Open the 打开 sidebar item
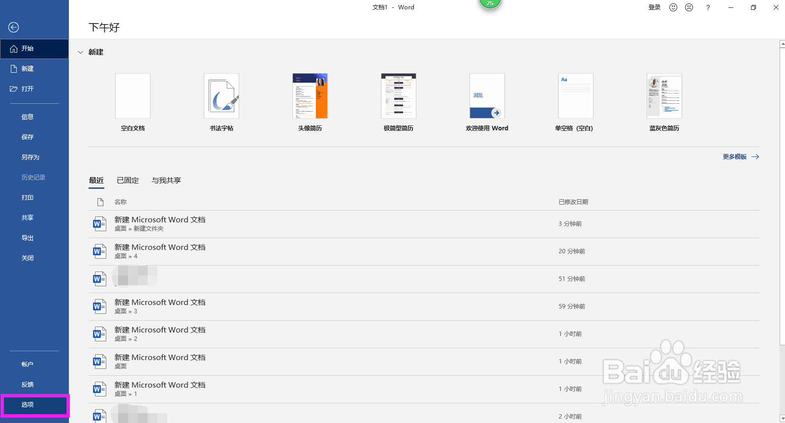Image resolution: width=785 pixels, height=423 pixels. coord(34,89)
